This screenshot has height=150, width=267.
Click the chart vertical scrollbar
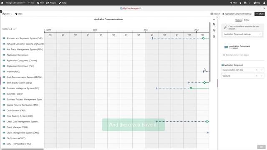210,52
